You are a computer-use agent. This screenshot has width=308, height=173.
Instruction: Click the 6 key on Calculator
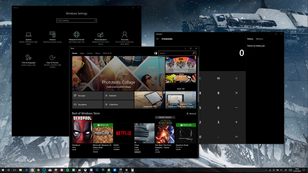pyautogui.click(x=218, y=108)
